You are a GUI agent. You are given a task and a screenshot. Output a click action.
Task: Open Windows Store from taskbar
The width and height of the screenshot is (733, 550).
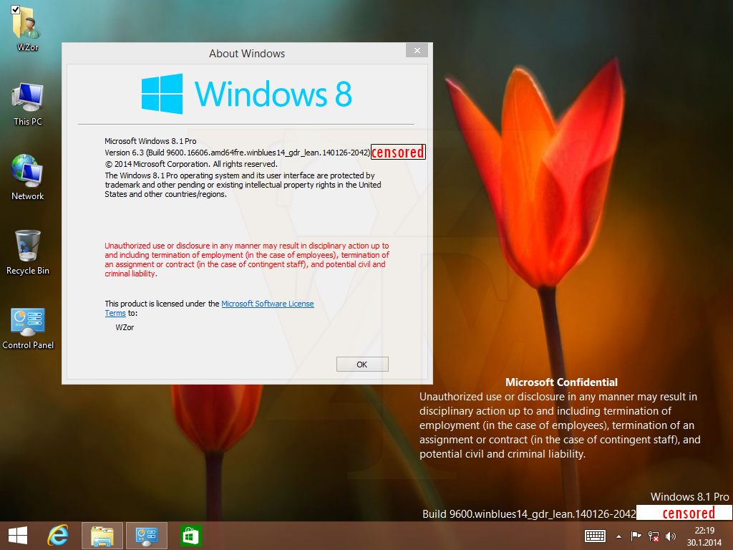pyautogui.click(x=190, y=536)
